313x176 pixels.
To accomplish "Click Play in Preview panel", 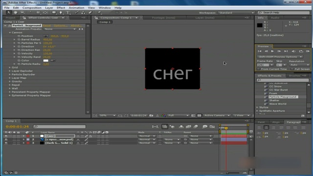I will click(x=272, y=51).
